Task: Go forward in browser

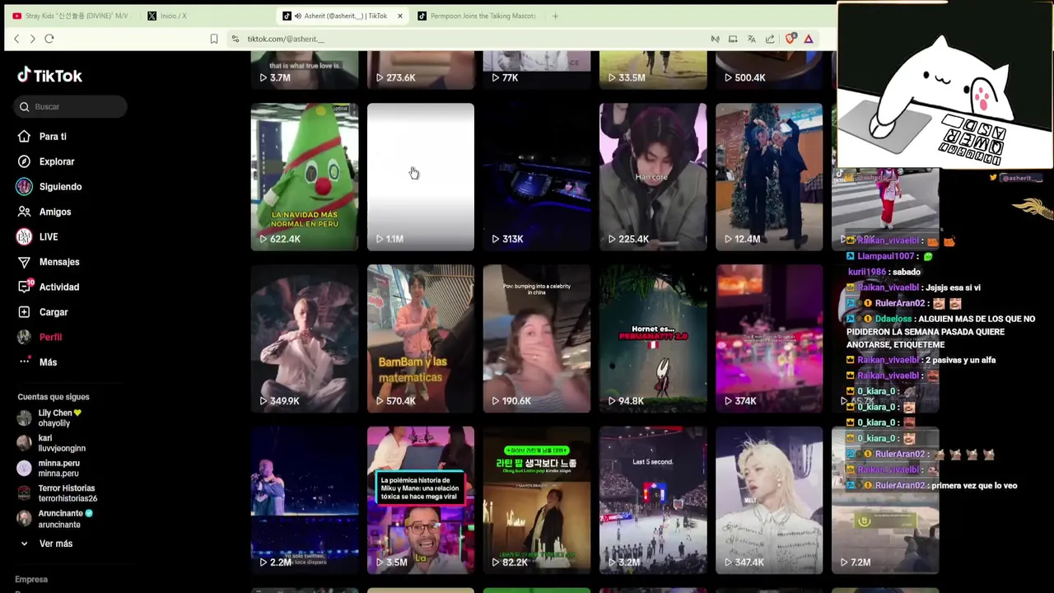Action: coord(32,39)
